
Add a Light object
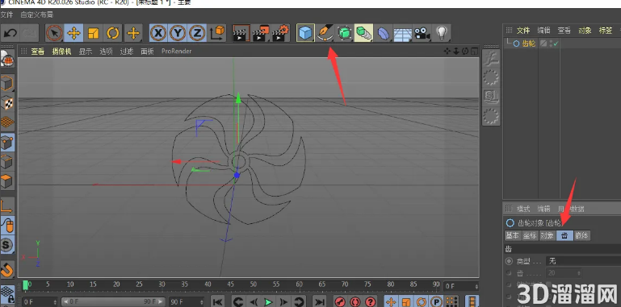(441, 33)
